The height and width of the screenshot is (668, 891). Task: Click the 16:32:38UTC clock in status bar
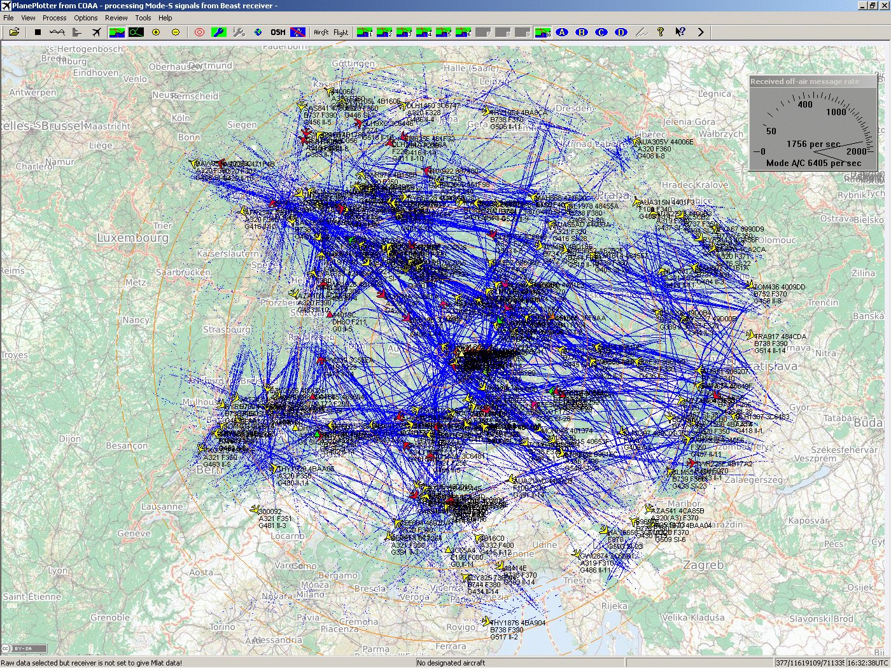point(867,663)
